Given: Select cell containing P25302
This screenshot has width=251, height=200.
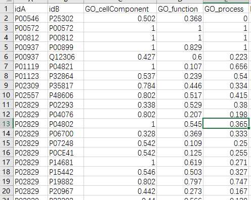Looking at the screenshot, I should tap(66, 18).
